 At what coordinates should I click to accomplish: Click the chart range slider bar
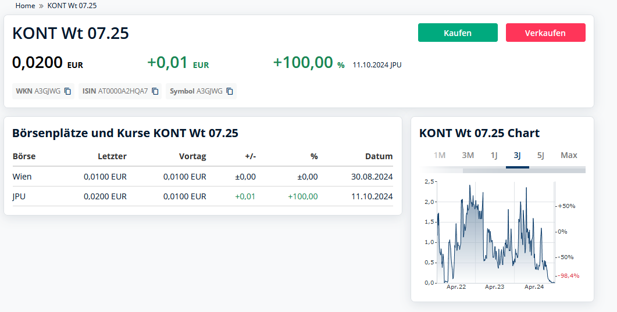(x=523, y=170)
